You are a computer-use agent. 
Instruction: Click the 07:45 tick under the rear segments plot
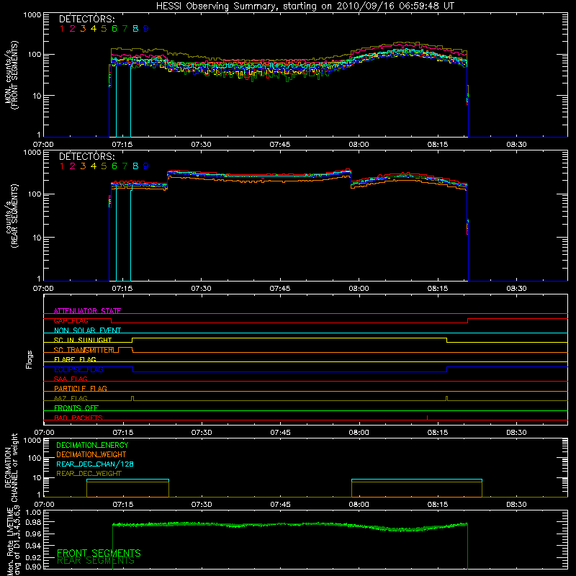(x=280, y=289)
